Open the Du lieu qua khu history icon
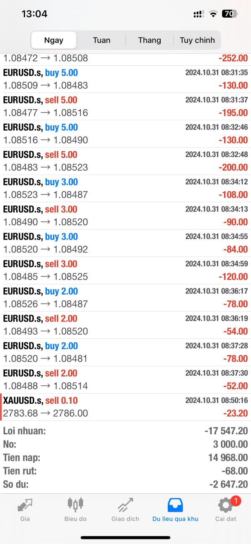Screen dimensions: 251x544 [x=175, y=505]
